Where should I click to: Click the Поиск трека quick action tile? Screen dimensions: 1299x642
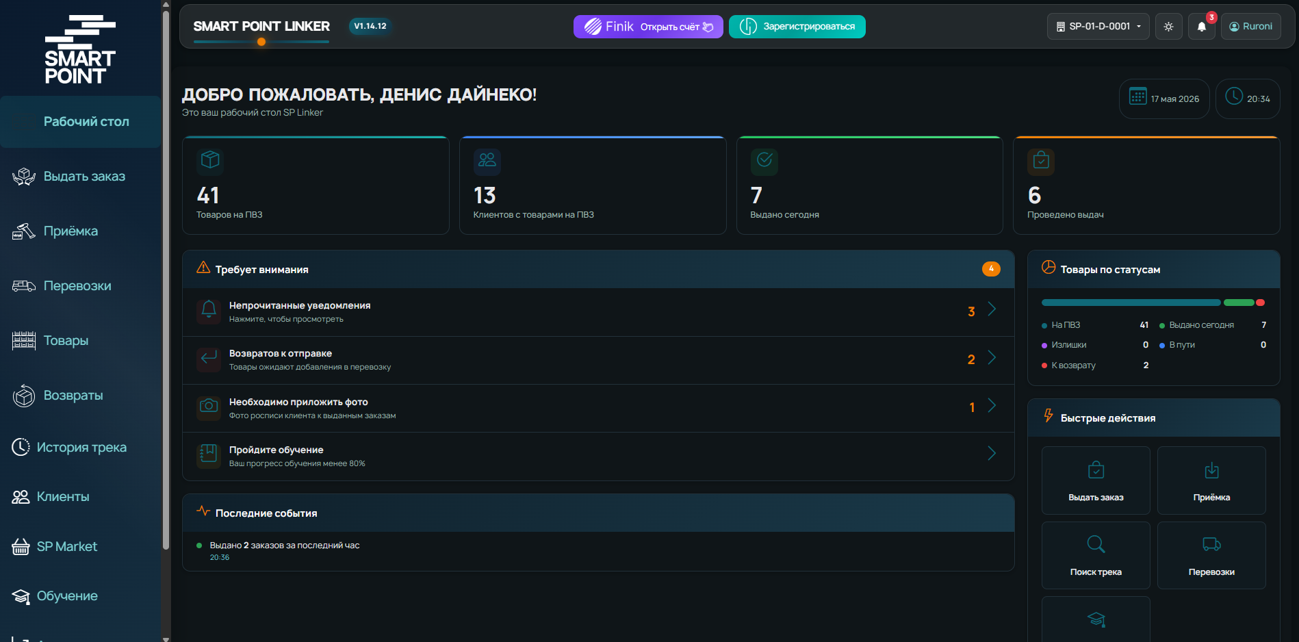coord(1096,555)
